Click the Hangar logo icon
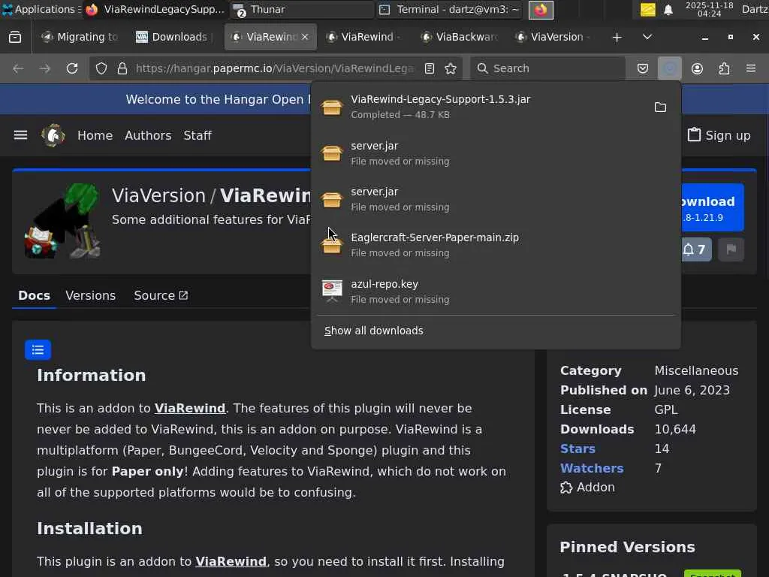 click(53, 135)
